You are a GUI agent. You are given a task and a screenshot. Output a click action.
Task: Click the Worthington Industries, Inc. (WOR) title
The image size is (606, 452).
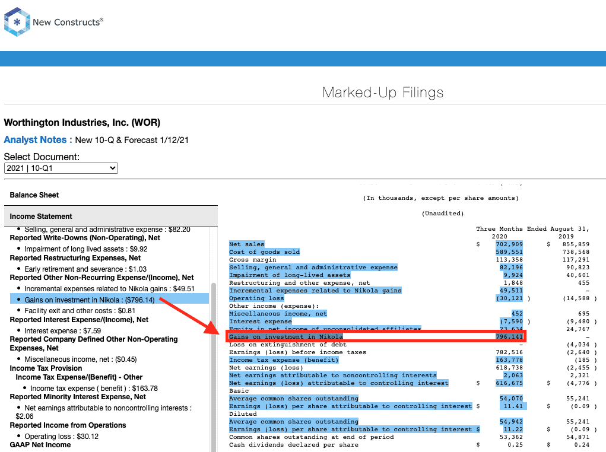click(x=82, y=122)
